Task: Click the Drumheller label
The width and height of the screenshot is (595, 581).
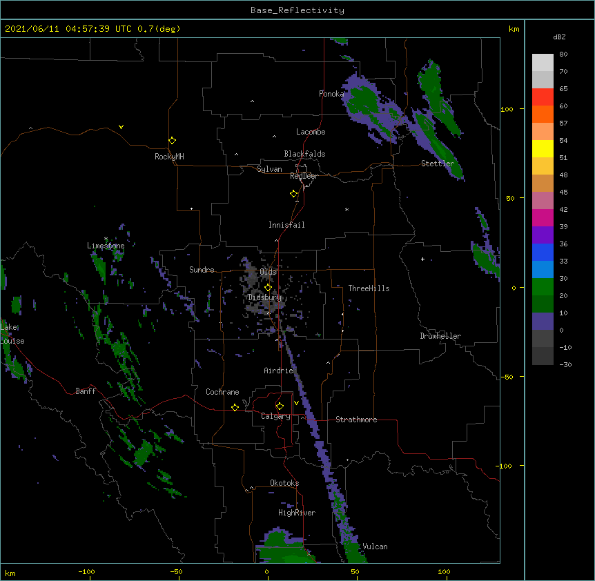Action: point(440,336)
